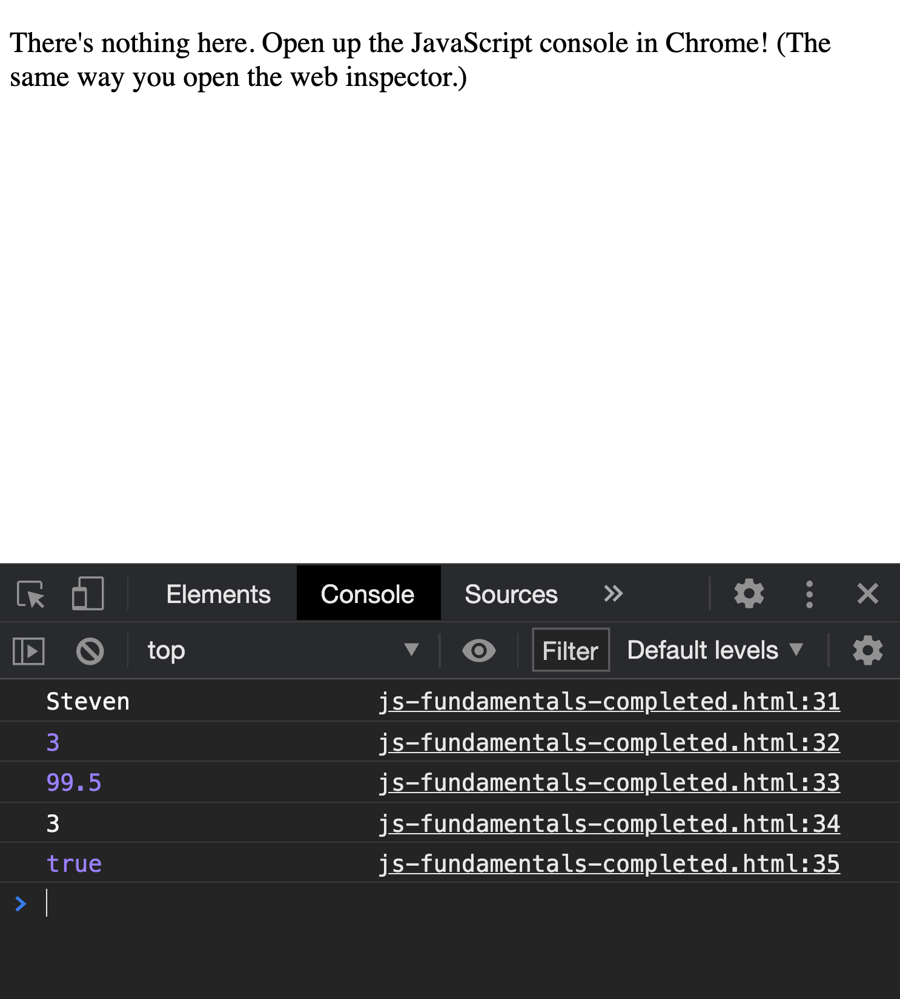Open js-fundamentals-completed.html:31 source link
This screenshot has width=900, height=999.
tap(609, 702)
